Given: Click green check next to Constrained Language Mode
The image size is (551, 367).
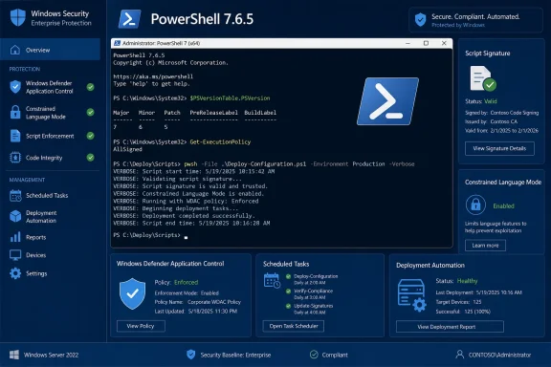Looking at the screenshot, I should (x=90, y=113).
